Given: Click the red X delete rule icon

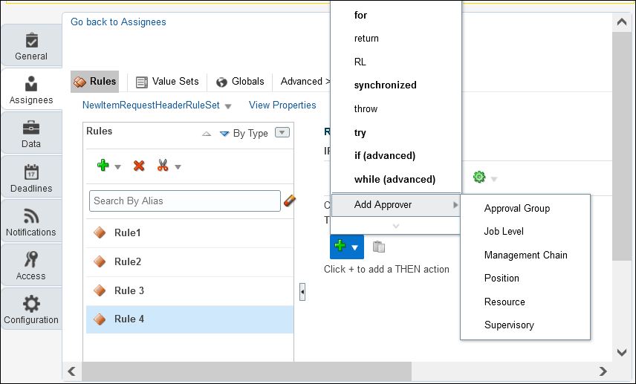Looking at the screenshot, I should (x=139, y=166).
